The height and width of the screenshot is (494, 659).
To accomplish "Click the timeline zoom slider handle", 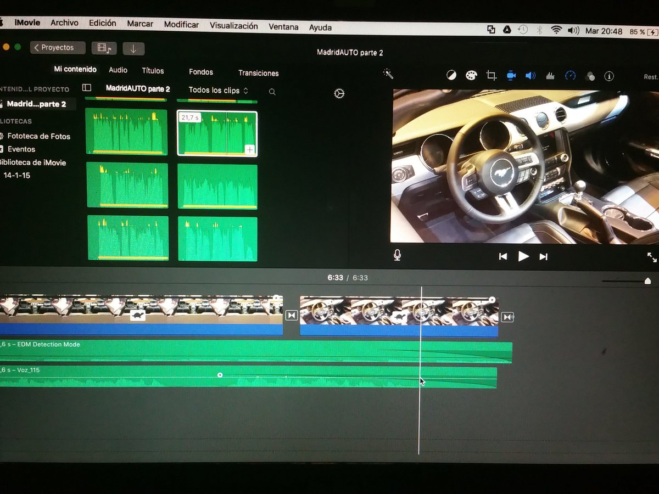I will click(x=647, y=281).
